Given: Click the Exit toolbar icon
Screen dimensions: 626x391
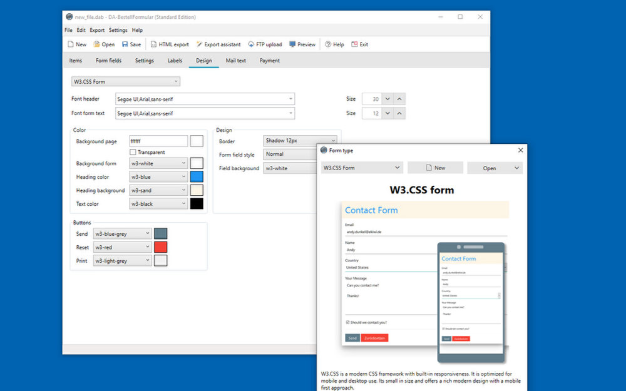Looking at the screenshot, I should click(354, 44).
